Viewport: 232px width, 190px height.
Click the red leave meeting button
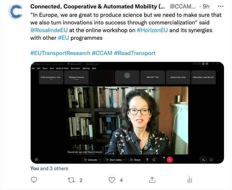pos(169,160)
